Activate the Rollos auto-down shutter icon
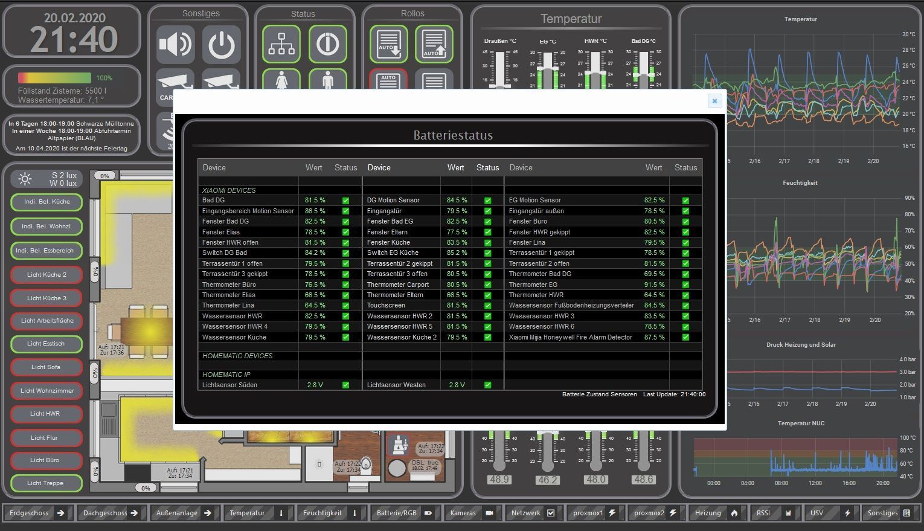 point(388,45)
